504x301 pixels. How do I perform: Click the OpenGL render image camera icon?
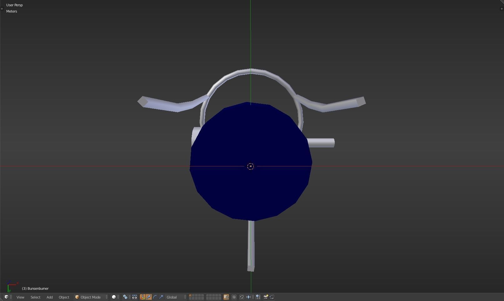[x=266, y=297]
